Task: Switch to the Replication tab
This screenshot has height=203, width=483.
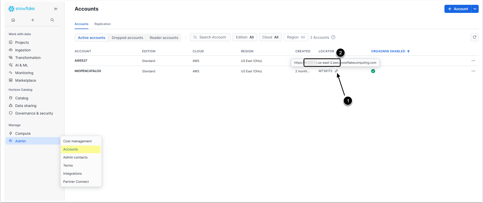Action: 103,24
